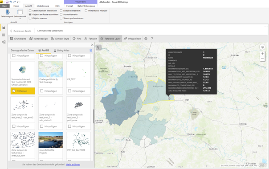Enable Lesezeichenbereich
This screenshot has width=269, height=169.
click(61, 11)
